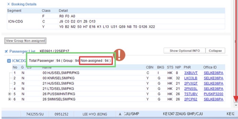
Task: Click SELKE06PA Office ID in first row
Action: (213, 73)
